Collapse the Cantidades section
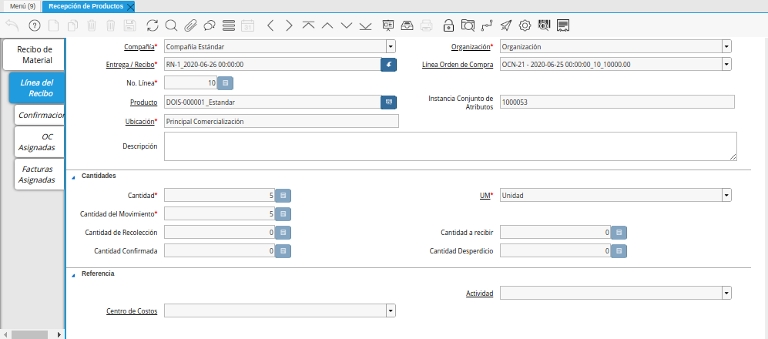 pyautogui.click(x=74, y=176)
